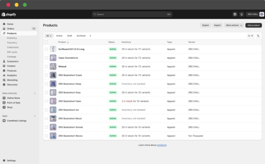The width and height of the screenshot is (265, 164).
Task: Check the Surfboard 6.6 1/2 A Long row
Action: [46, 49]
